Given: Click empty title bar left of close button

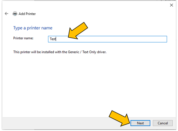Looking at the screenshot, I should coord(102,5).
